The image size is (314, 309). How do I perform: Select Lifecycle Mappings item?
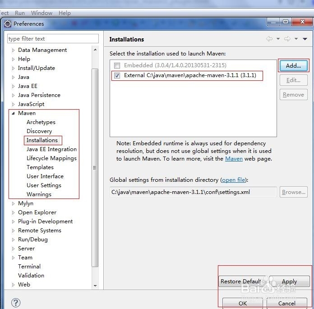point(51,158)
